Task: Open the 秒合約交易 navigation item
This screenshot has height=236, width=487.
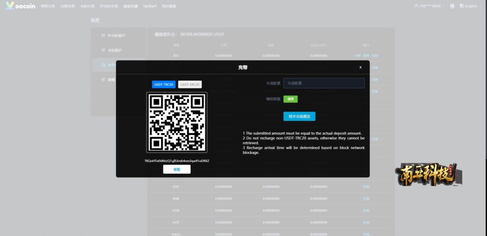Action: [x=109, y=6]
